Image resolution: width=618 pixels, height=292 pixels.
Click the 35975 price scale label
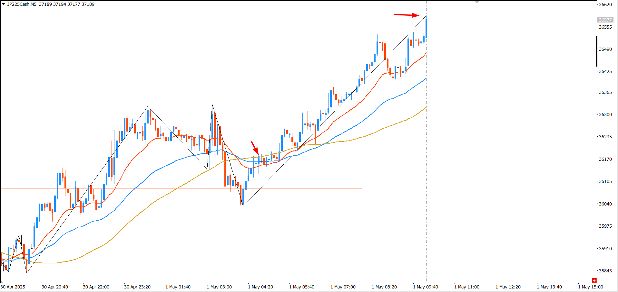(605, 226)
